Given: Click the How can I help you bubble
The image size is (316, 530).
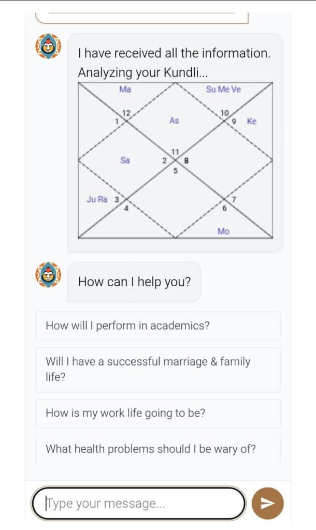Looking at the screenshot, I should click(x=134, y=282).
